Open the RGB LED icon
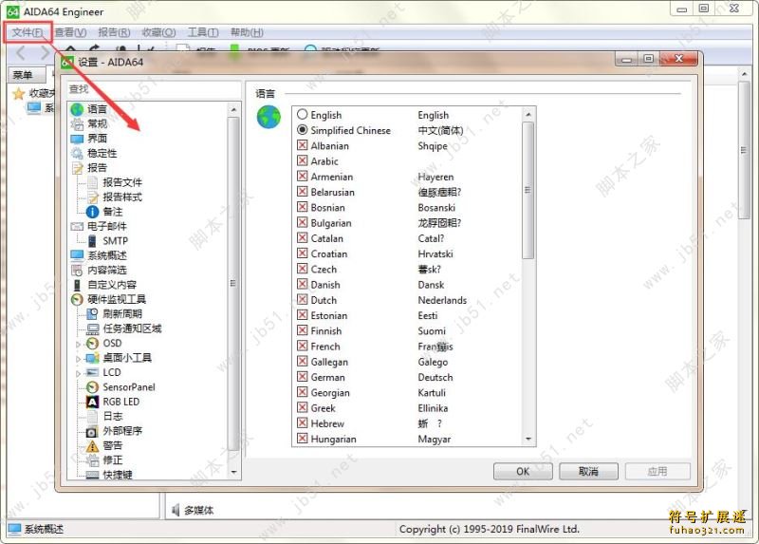The image size is (759, 544). point(92,402)
